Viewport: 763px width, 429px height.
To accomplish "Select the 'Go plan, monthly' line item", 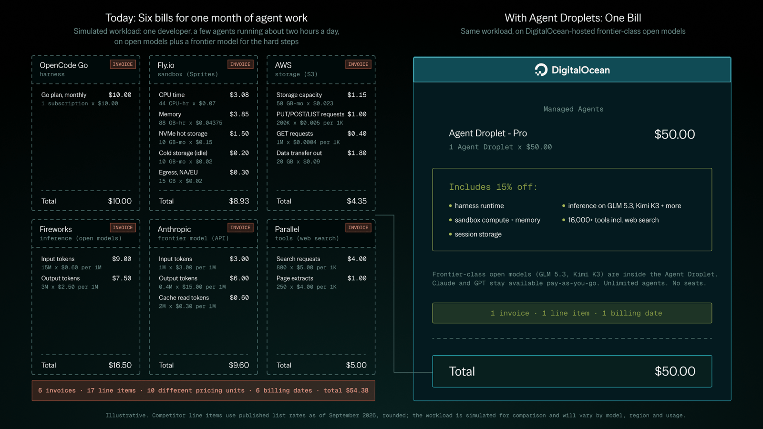I will click(86, 99).
